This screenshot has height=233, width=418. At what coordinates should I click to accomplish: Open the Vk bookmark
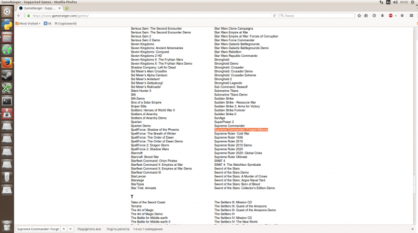tap(48, 23)
